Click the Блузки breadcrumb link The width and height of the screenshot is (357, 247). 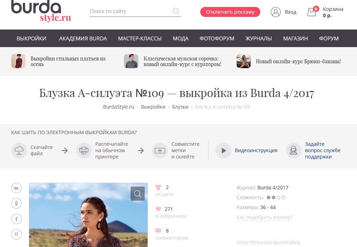(x=180, y=107)
